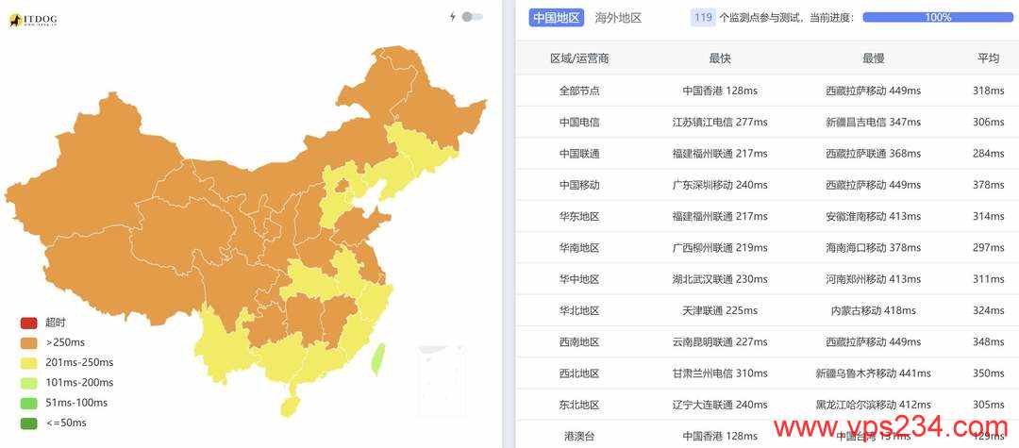Select the 中国地区 tab
The height and width of the screenshot is (448, 1019).
click(557, 18)
